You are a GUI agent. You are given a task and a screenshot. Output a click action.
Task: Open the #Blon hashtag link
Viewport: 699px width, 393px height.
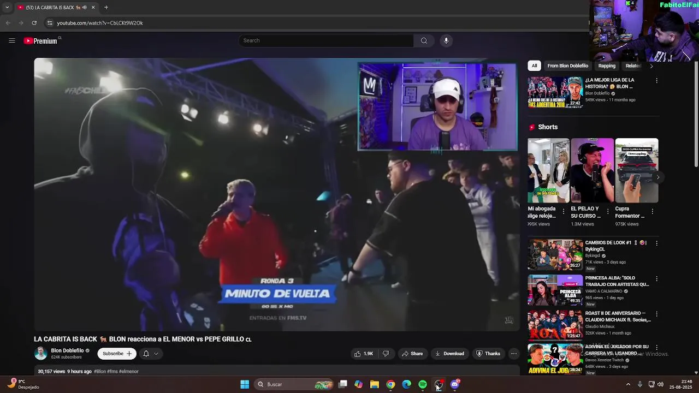pyautogui.click(x=99, y=371)
